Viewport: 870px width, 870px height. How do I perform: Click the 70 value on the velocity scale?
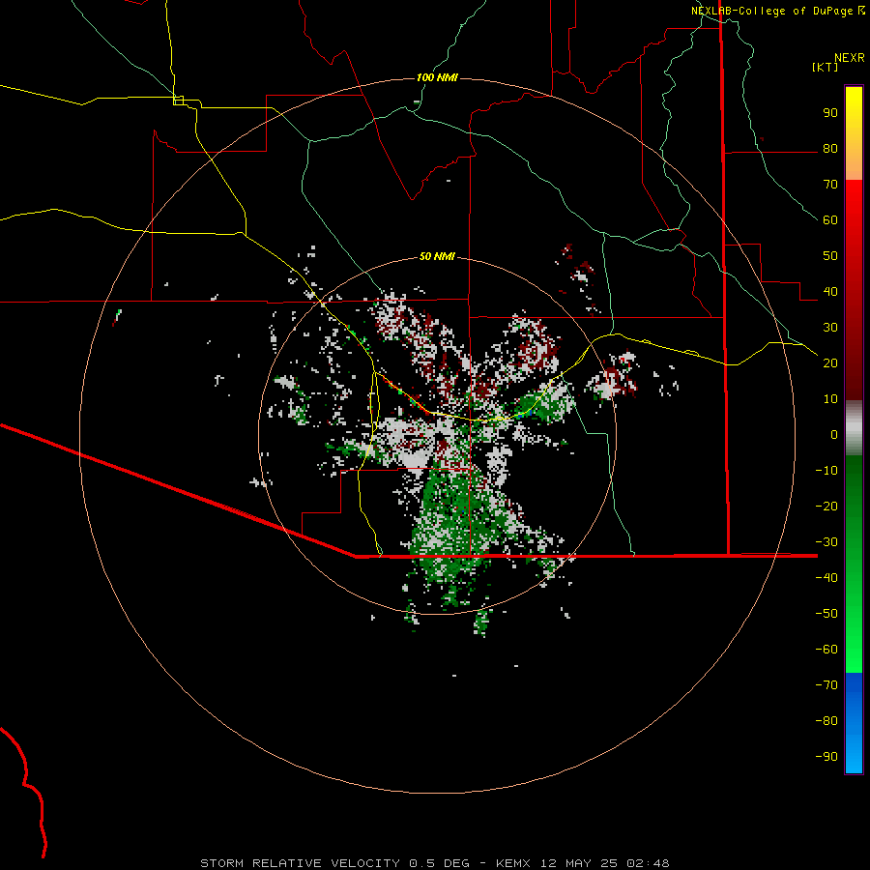click(830, 185)
